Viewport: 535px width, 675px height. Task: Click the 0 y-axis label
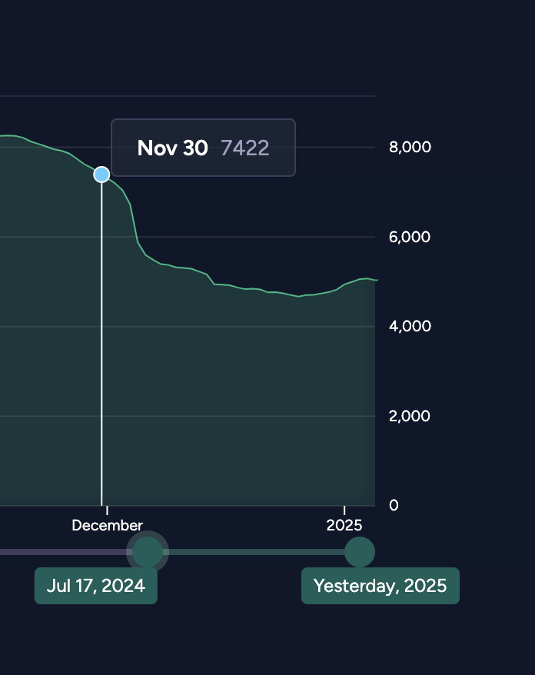pyautogui.click(x=394, y=505)
